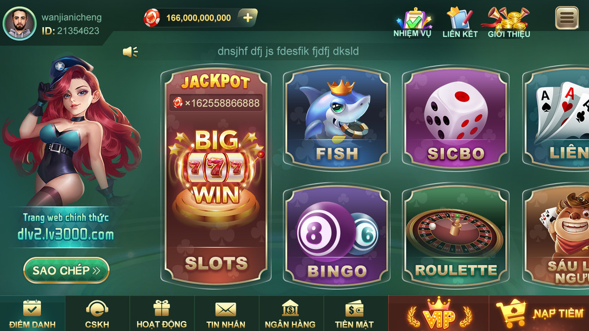589x331 pixels.
Task: Open the Liên Kết link icon
Action: pyautogui.click(x=460, y=23)
